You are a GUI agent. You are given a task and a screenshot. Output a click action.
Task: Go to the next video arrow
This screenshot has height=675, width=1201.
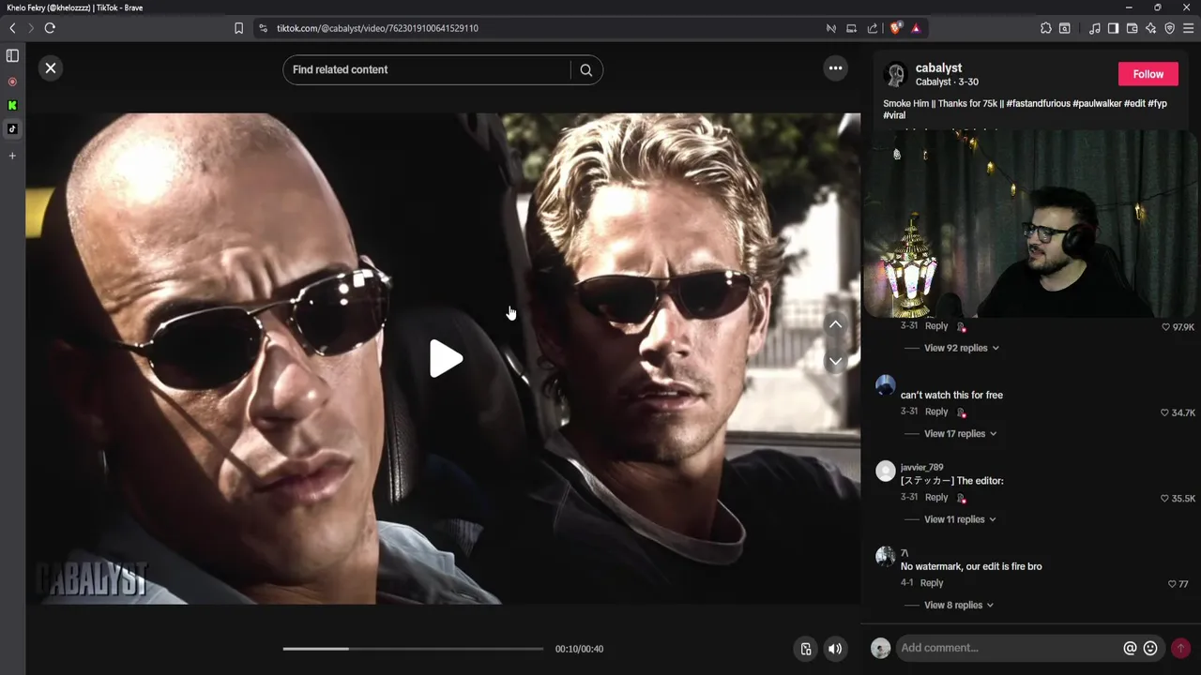835,361
